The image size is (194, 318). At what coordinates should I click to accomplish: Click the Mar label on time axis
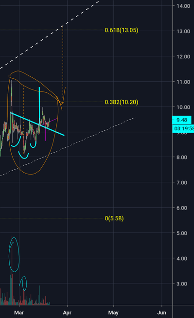coord(19,313)
